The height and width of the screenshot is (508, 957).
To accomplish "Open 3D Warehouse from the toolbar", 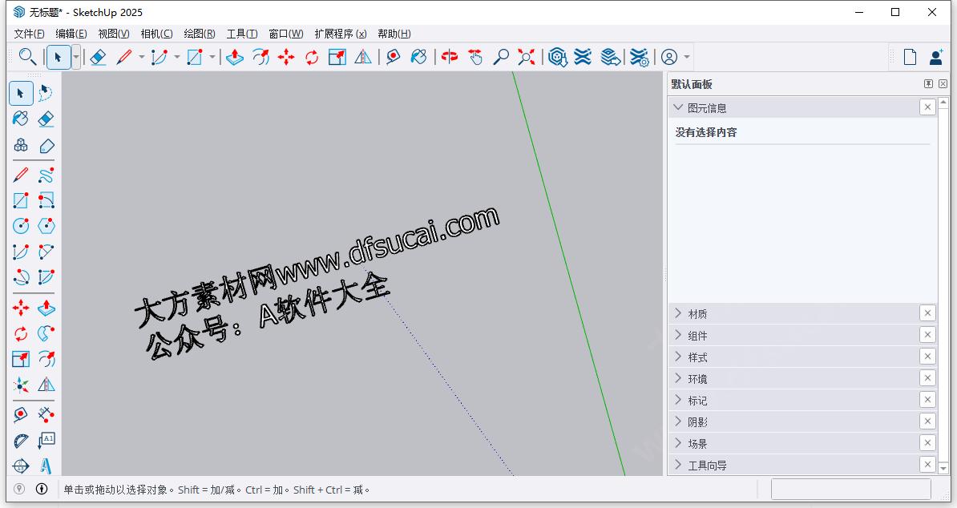I will (x=557, y=58).
